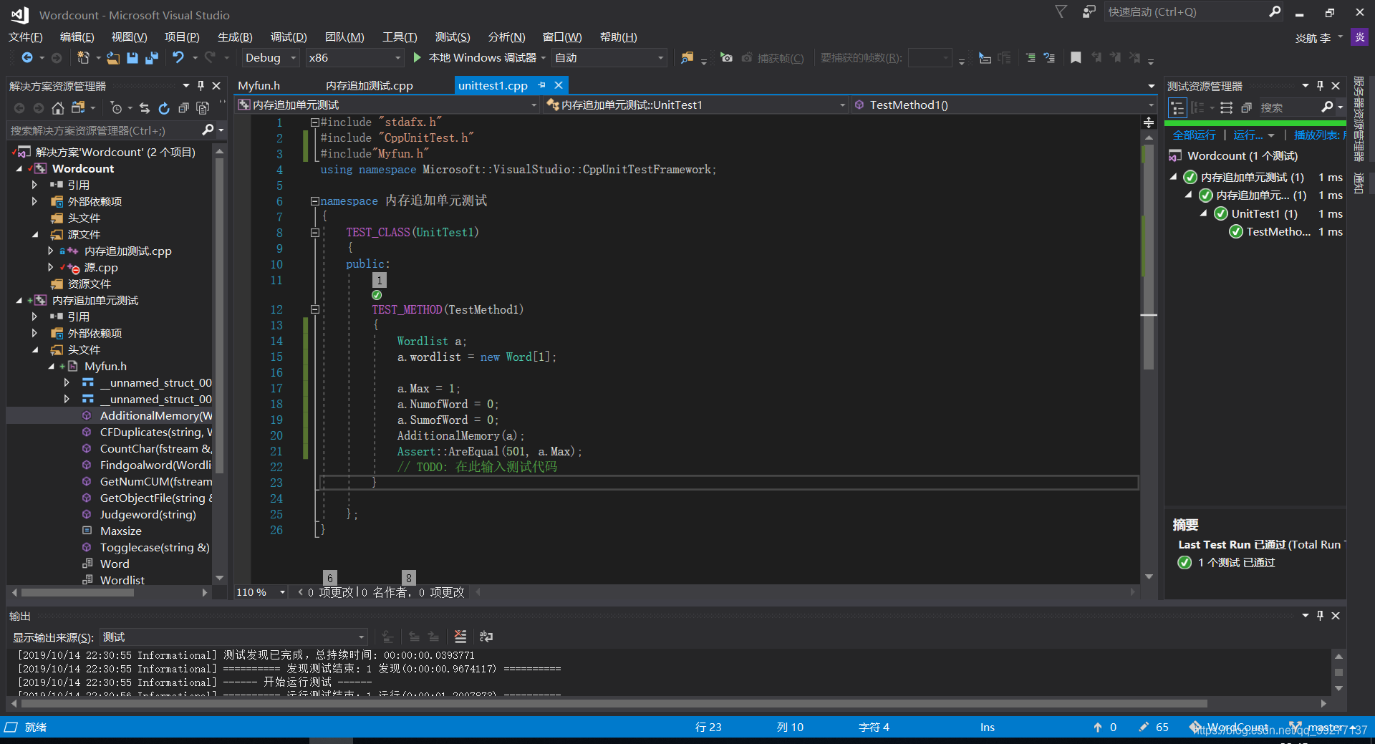Collapse the Myfun.h tree node
Screen dimensions: 1375x744
(51, 367)
